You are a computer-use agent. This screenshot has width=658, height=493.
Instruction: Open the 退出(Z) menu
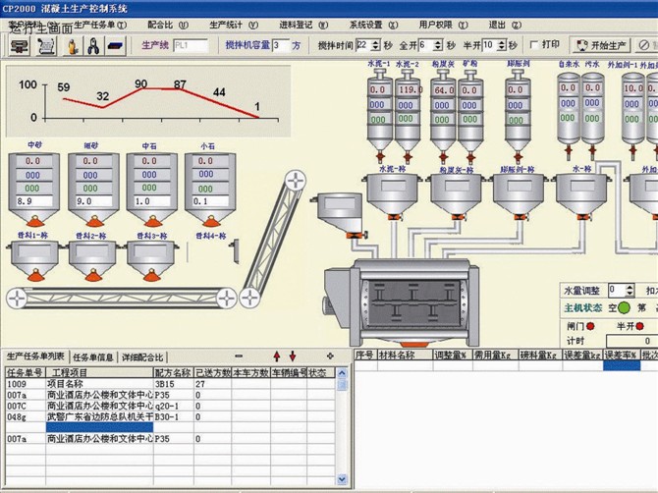tap(505, 26)
